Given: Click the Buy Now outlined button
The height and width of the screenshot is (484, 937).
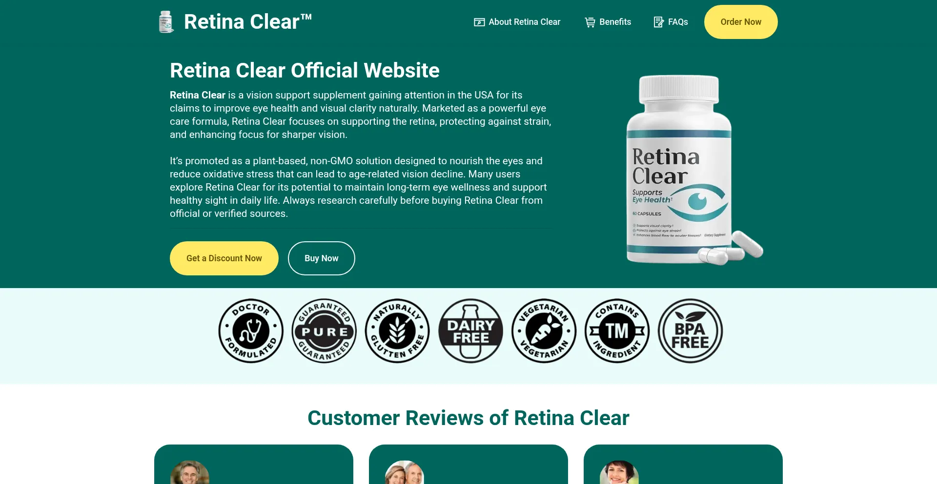Looking at the screenshot, I should [x=322, y=258].
